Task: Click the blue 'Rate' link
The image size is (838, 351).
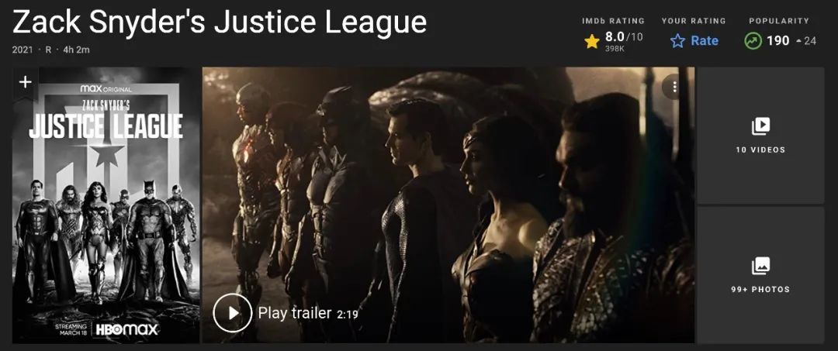Action: point(705,41)
